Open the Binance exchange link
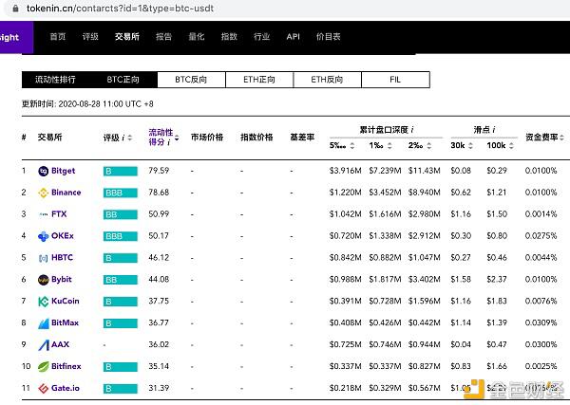 pyautogui.click(x=66, y=193)
